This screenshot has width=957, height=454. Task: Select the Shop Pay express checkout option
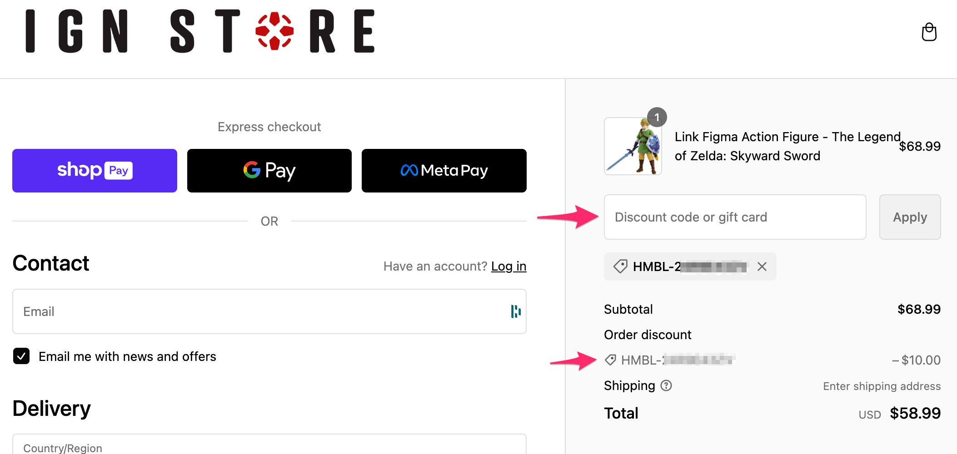95,170
